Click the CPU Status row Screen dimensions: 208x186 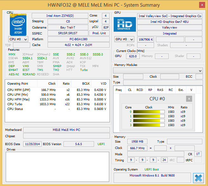coord(57,109)
